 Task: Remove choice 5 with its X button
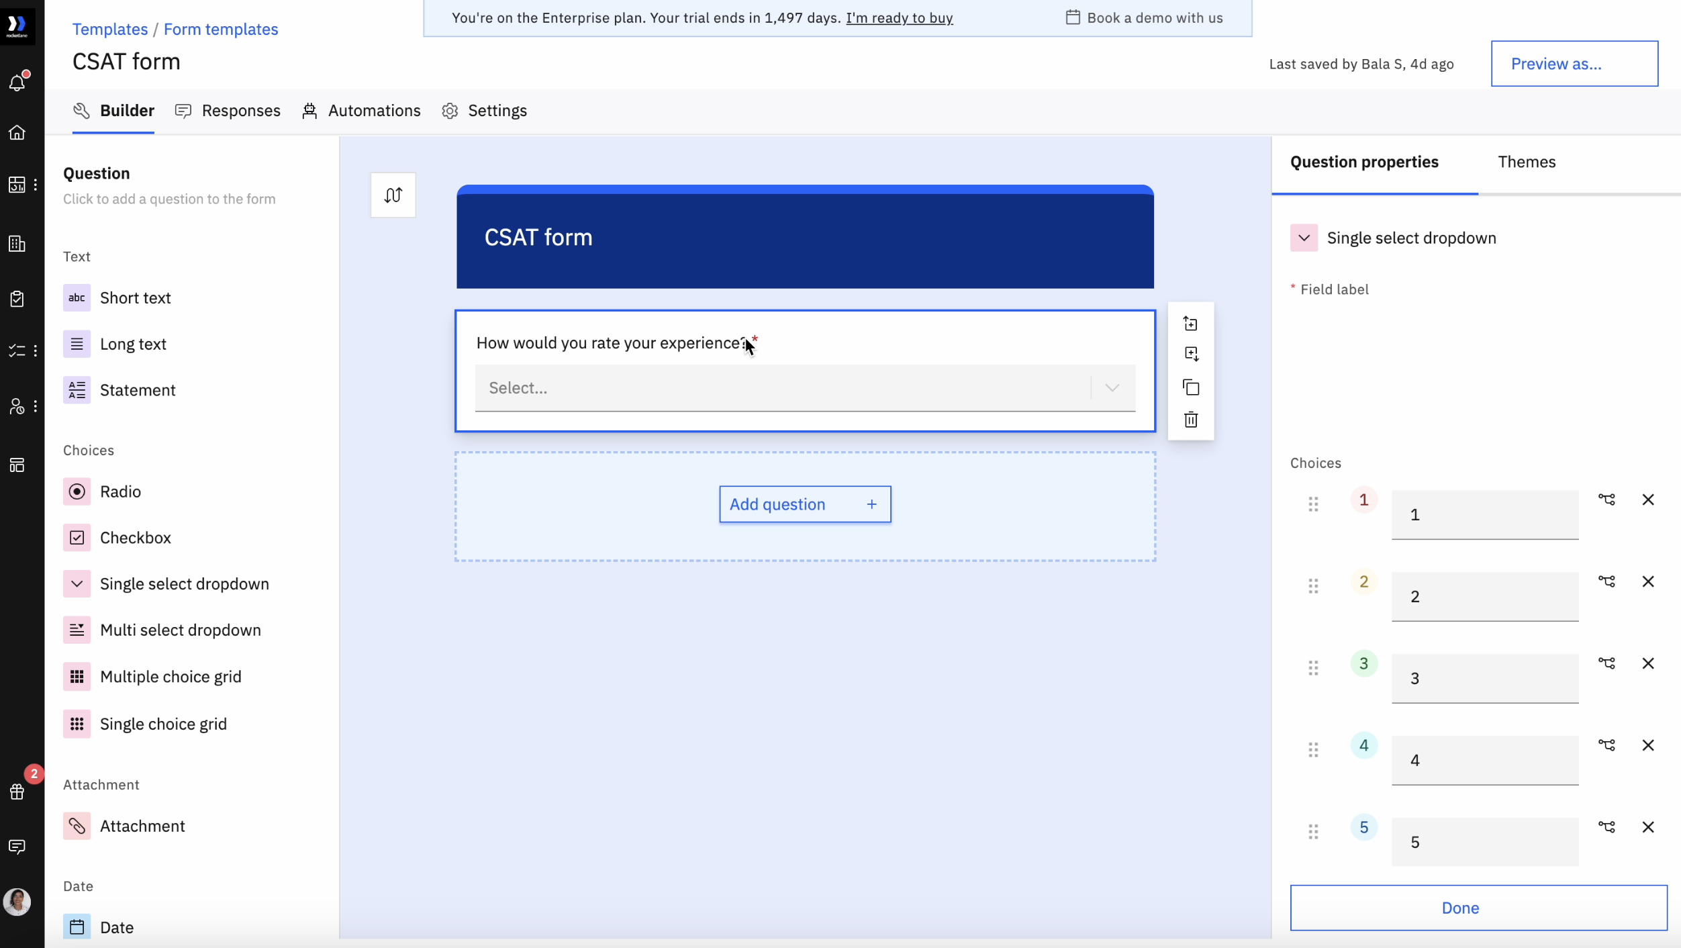point(1647,826)
